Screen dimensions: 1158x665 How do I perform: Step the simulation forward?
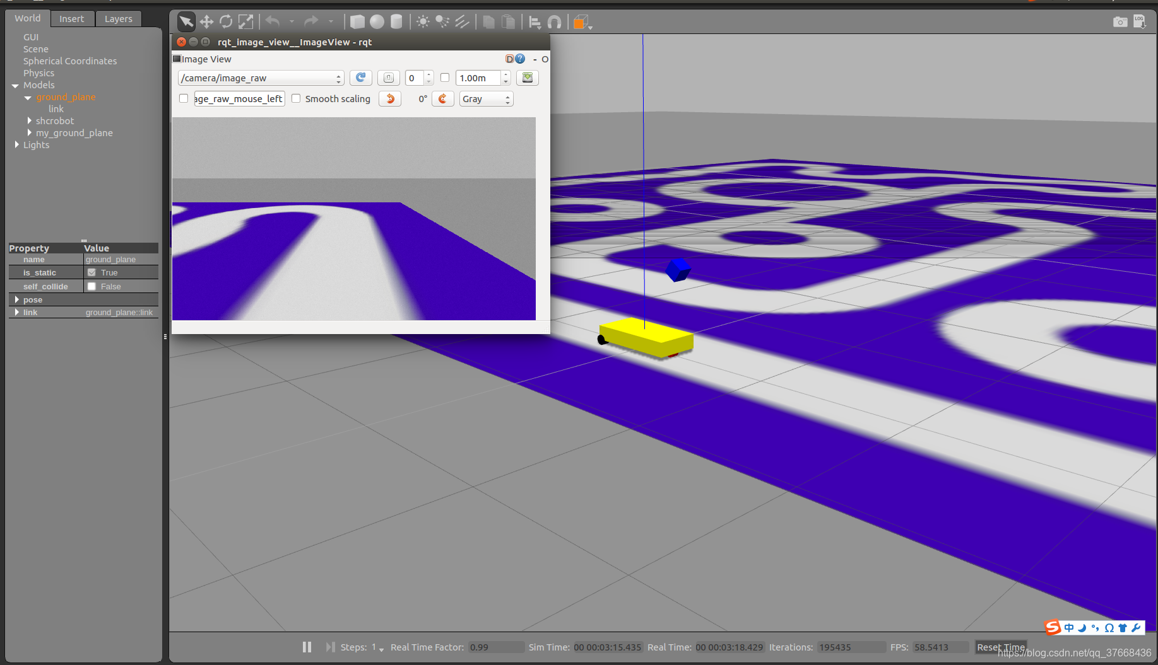pyautogui.click(x=330, y=647)
